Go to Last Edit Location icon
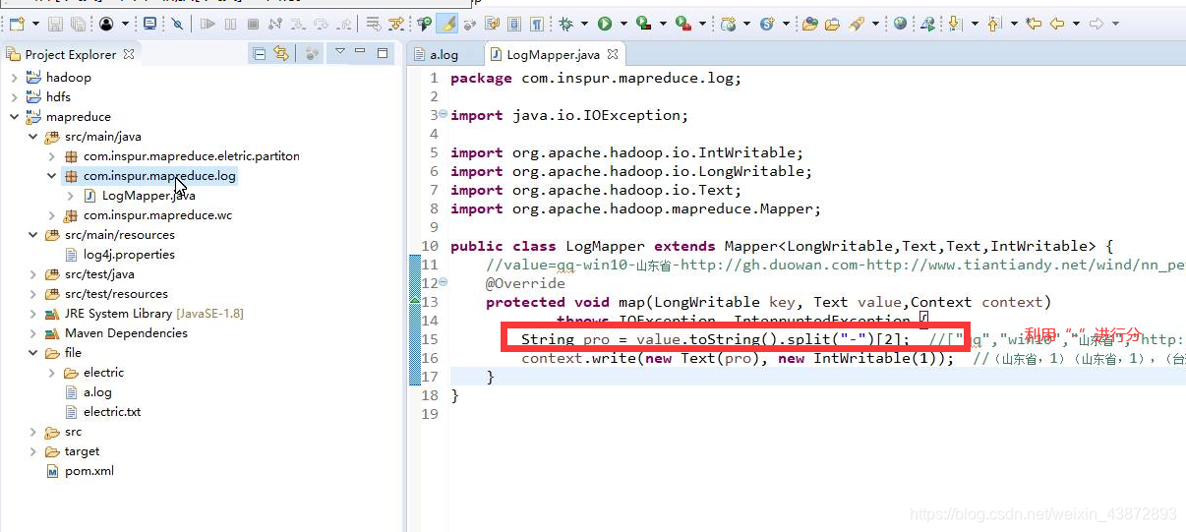1186x532 pixels. click(x=1035, y=24)
